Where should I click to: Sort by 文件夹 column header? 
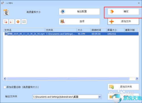[x=61, y=30]
